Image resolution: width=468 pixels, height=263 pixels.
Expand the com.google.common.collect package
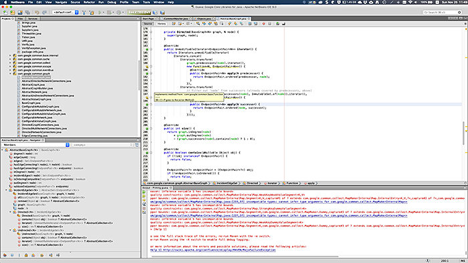tap(10, 63)
